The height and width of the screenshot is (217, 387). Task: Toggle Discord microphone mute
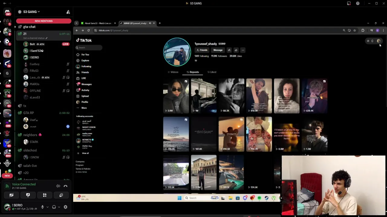pyautogui.click(x=42, y=207)
